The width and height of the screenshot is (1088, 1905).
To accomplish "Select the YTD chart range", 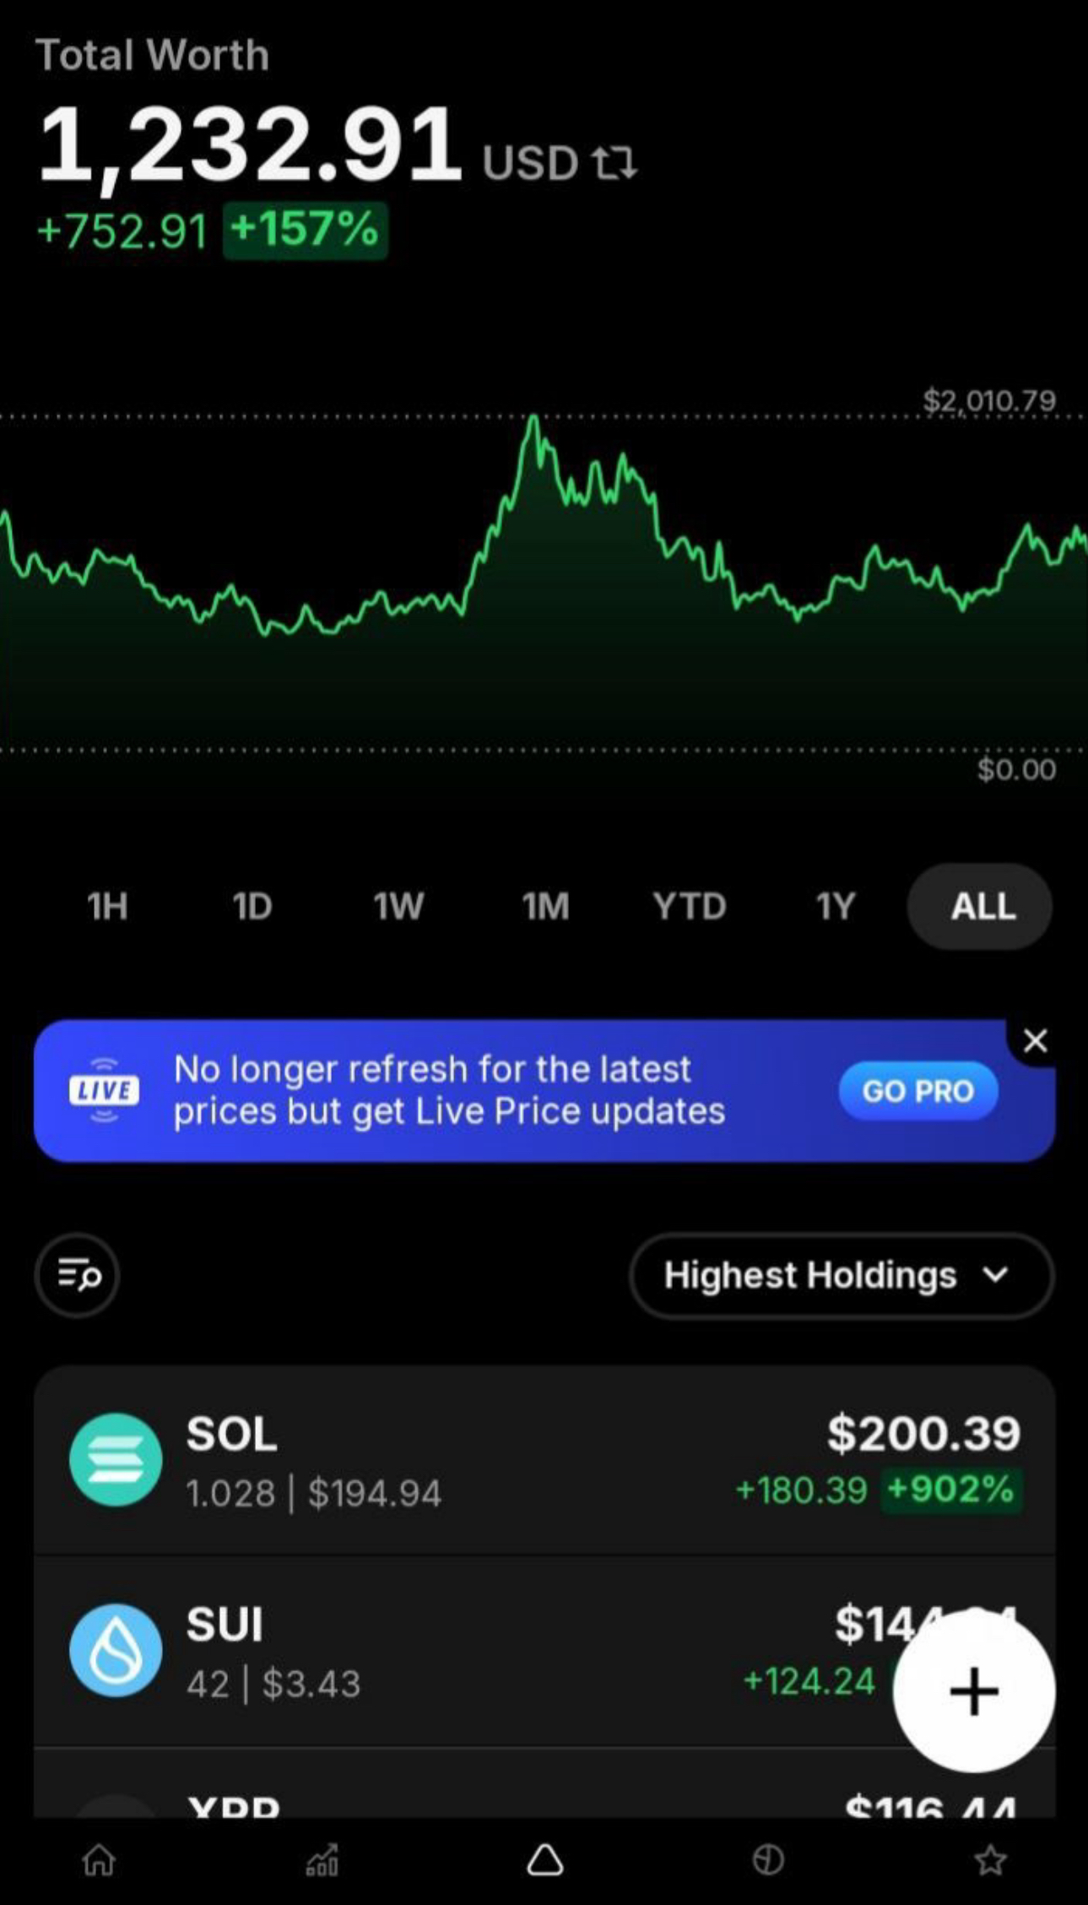I will click(690, 907).
